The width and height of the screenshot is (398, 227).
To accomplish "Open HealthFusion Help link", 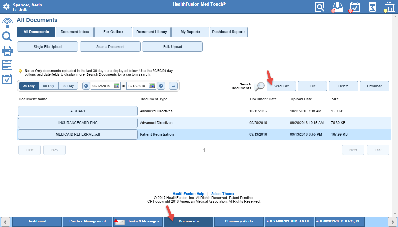I will click(x=188, y=194).
